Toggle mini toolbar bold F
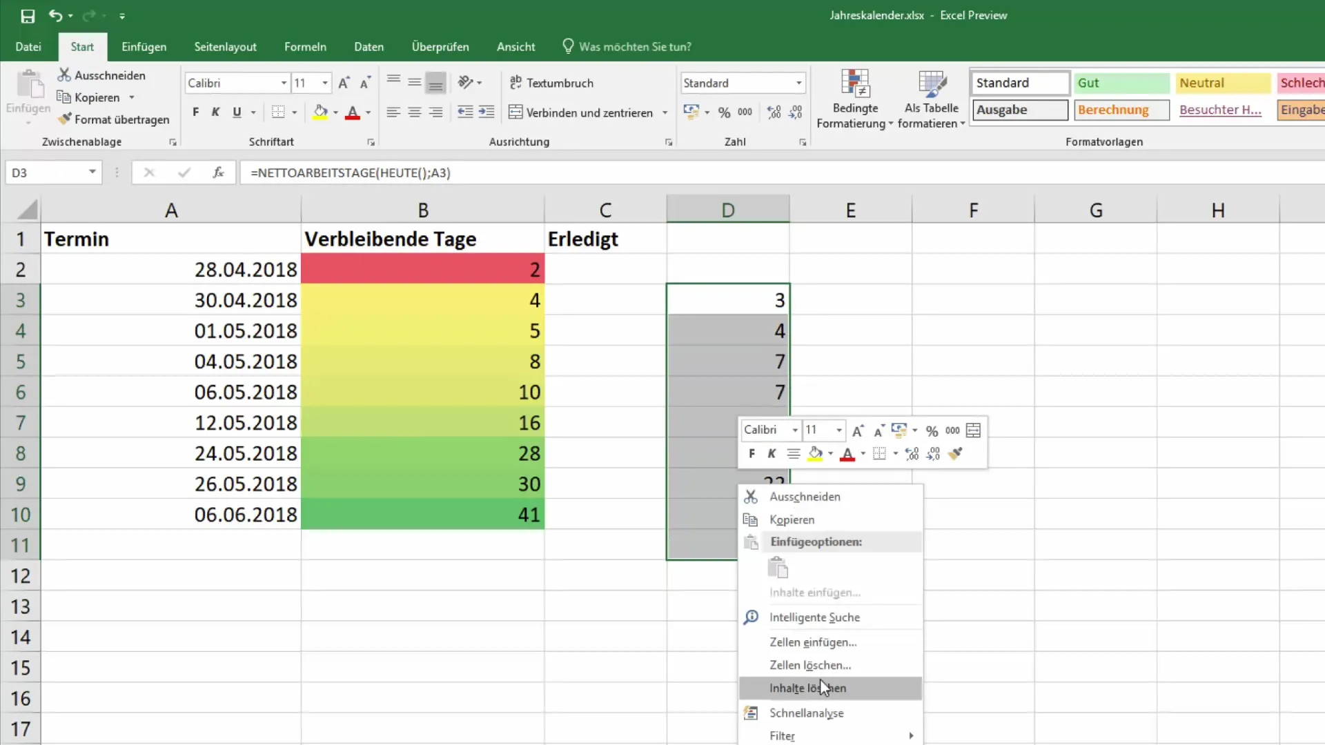This screenshot has height=745, width=1325. coord(752,453)
